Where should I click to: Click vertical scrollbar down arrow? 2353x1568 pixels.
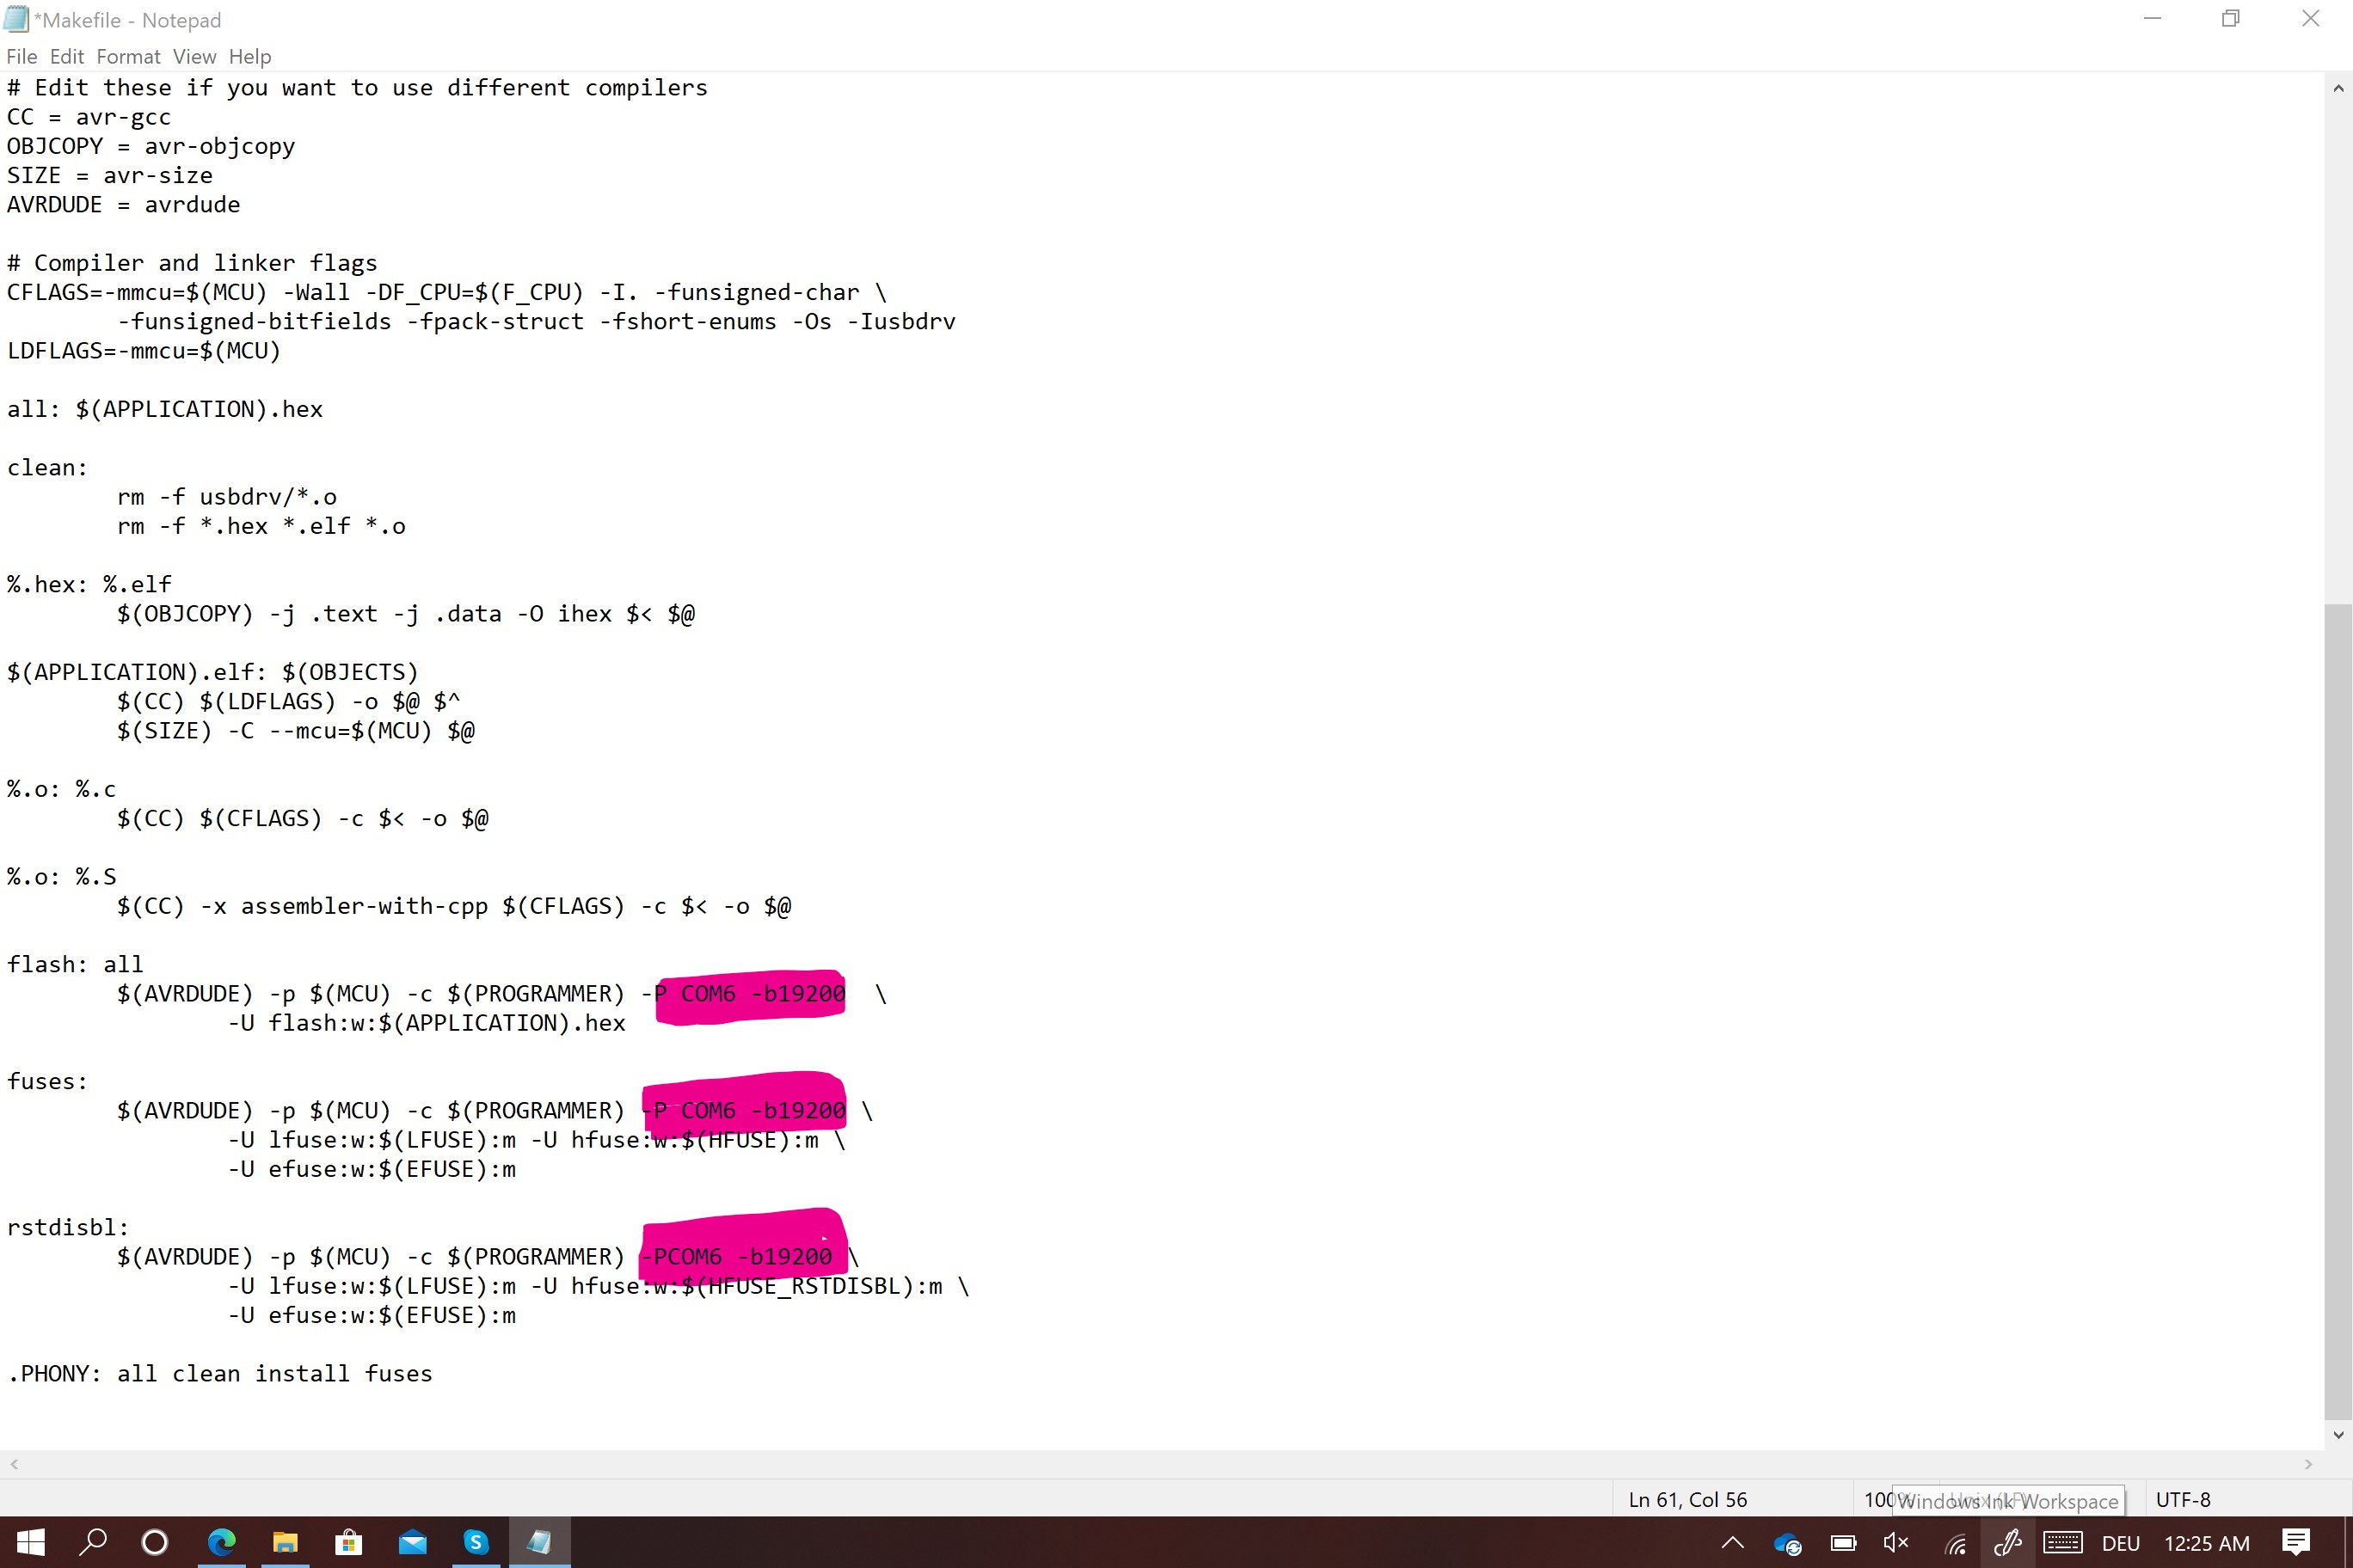click(x=2338, y=1434)
